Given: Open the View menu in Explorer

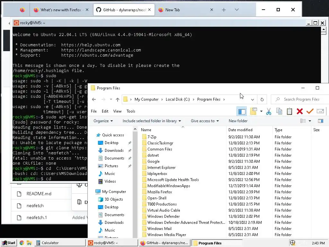Looking at the screenshot, I should point(117,111).
